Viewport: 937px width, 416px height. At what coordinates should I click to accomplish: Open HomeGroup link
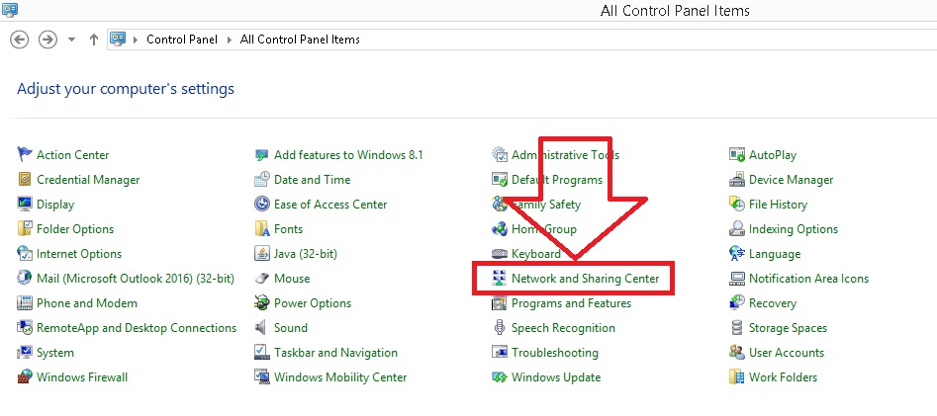[544, 229]
